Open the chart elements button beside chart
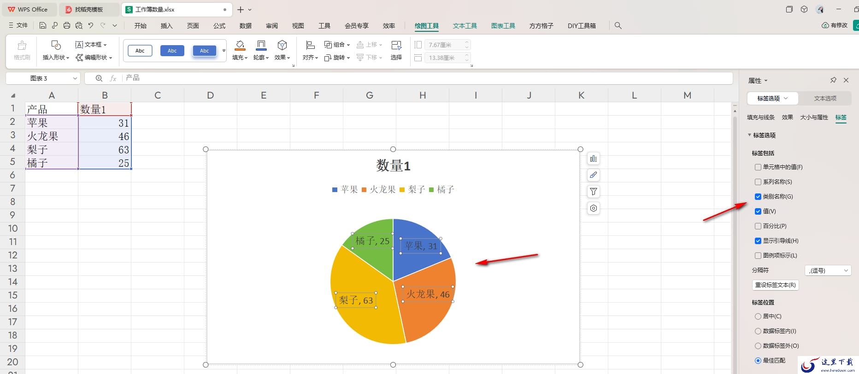 594,158
